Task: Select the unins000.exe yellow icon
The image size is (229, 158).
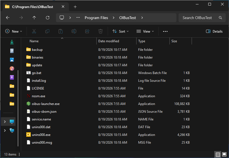Action: point(29,135)
